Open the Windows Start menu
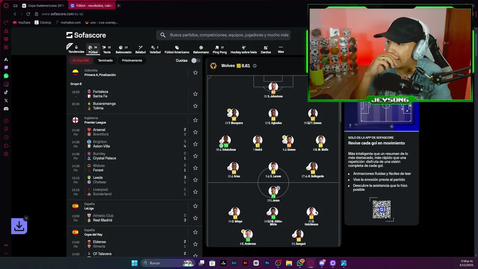Viewport: 478px width, 269px height. [x=134, y=263]
